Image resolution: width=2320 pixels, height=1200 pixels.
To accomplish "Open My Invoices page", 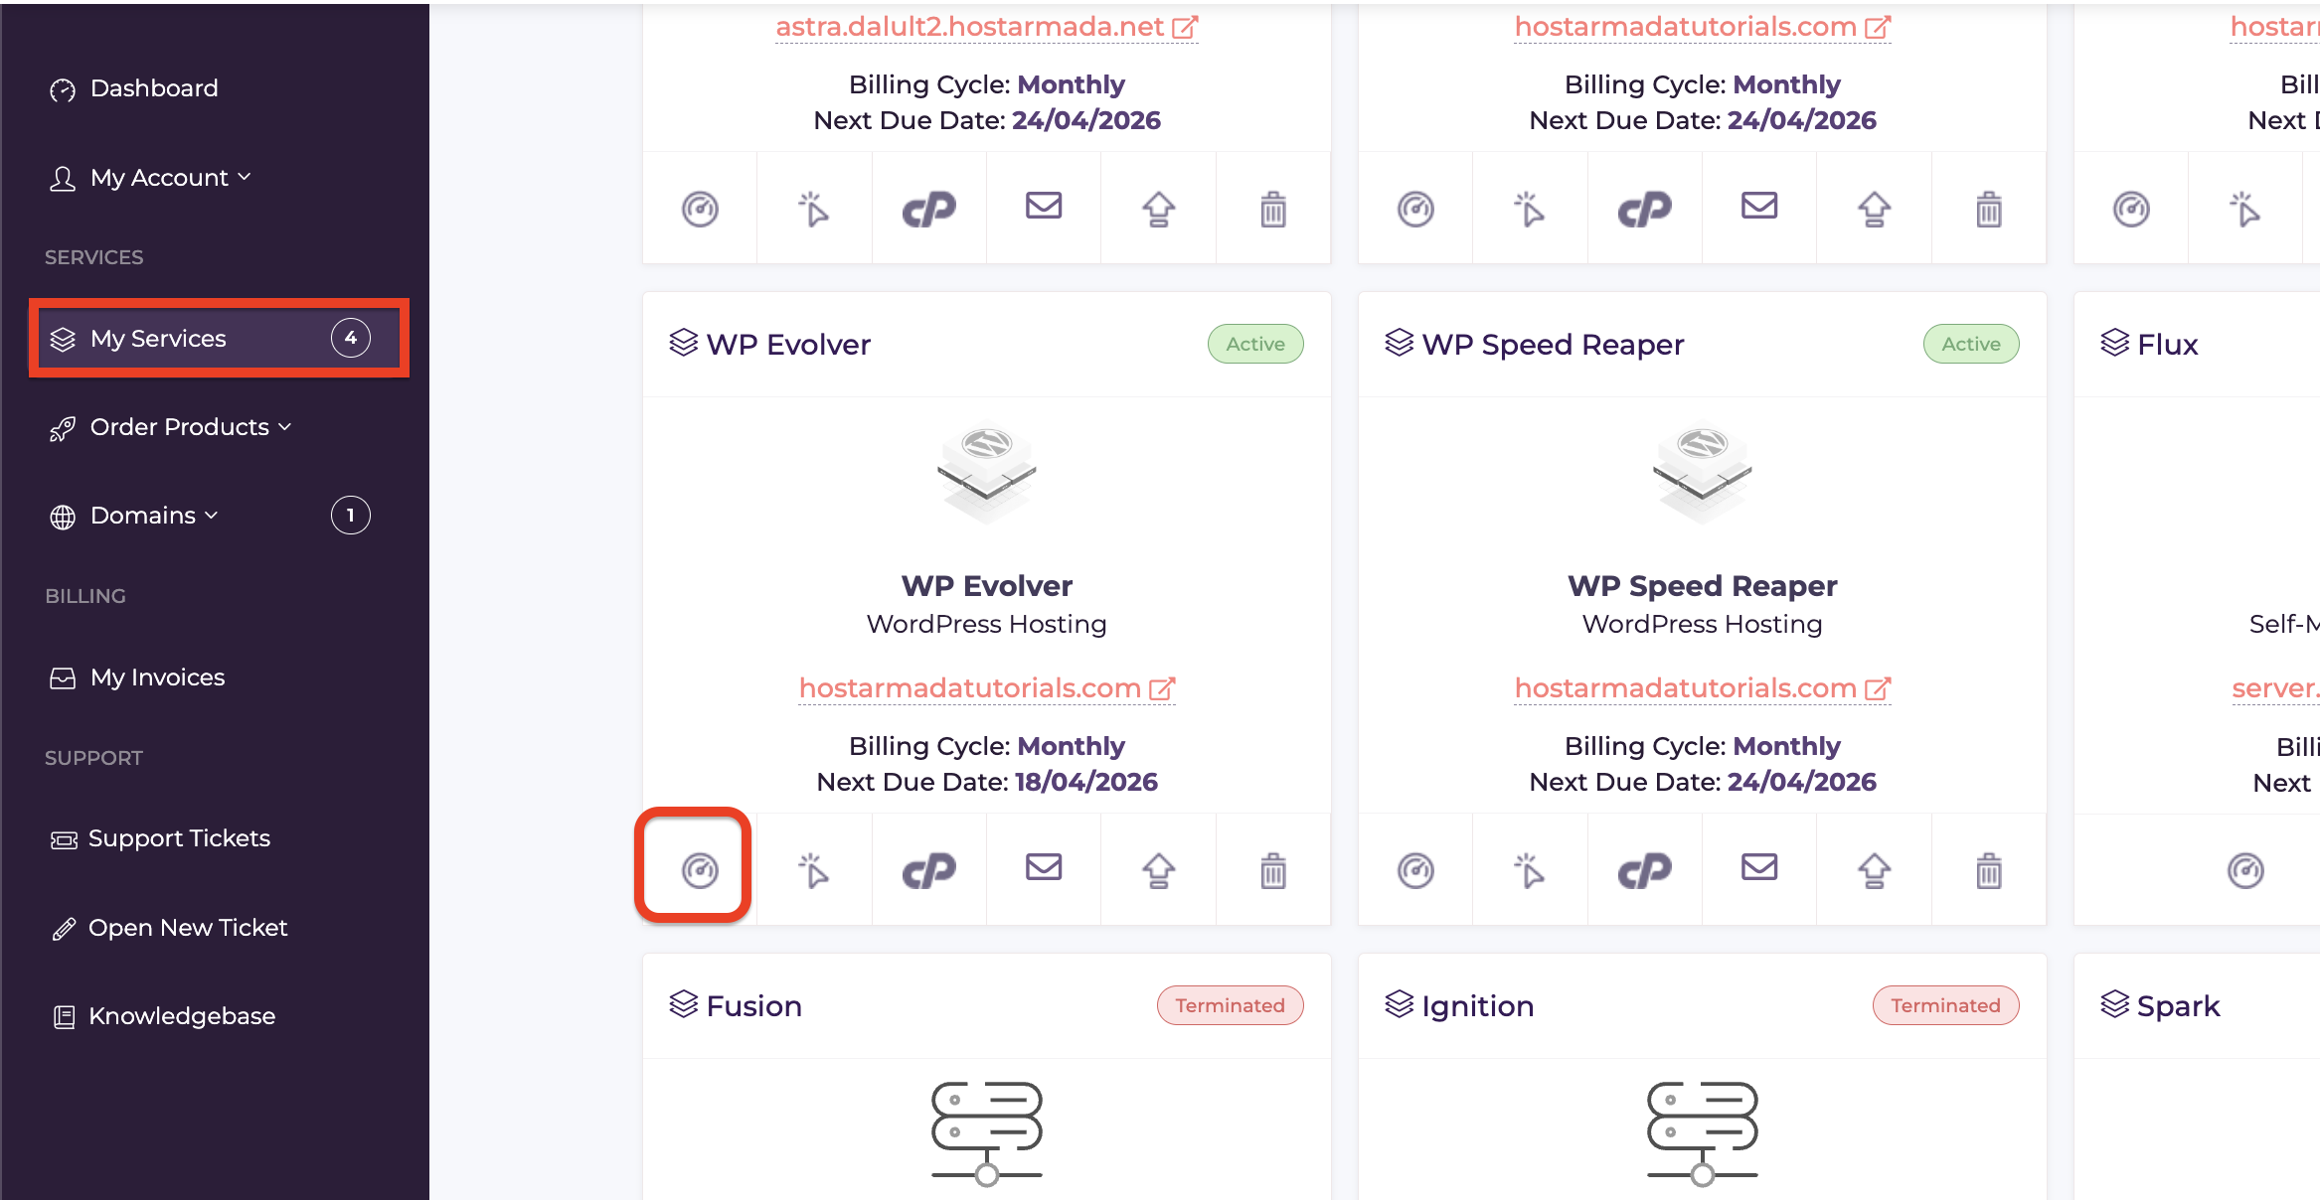I will tap(157, 677).
